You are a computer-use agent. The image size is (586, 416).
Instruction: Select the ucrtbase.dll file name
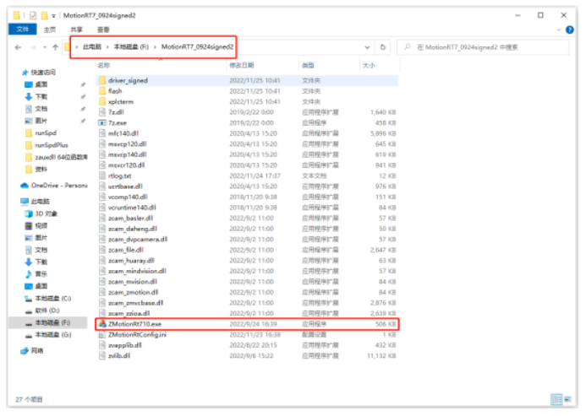[125, 186]
